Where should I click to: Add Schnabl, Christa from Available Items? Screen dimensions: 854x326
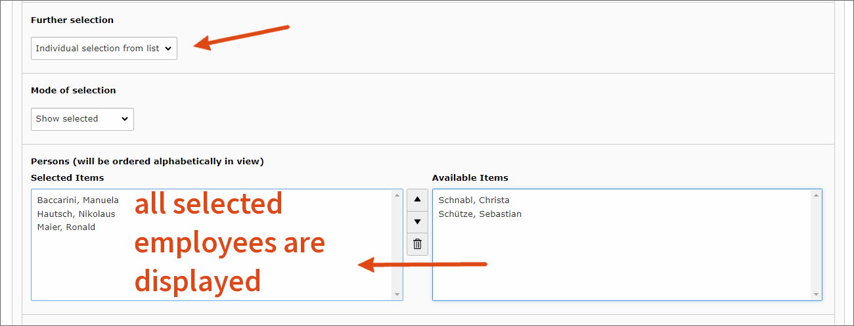click(x=474, y=200)
